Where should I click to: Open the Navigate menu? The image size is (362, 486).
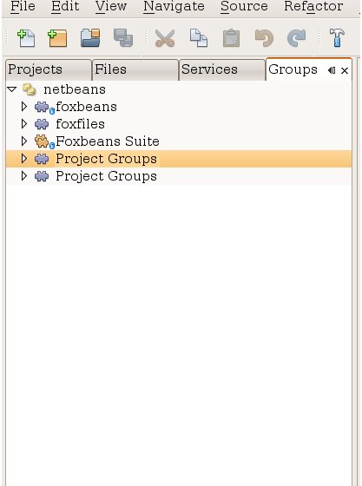click(x=174, y=6)
